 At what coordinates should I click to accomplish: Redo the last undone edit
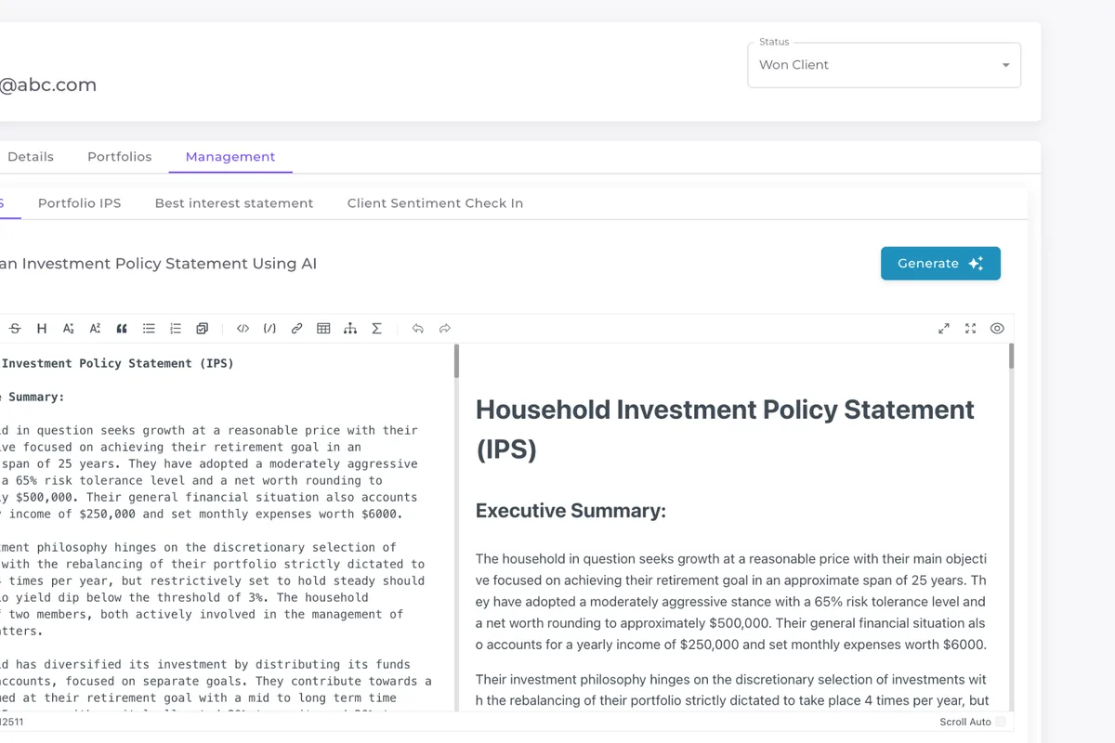445,329
